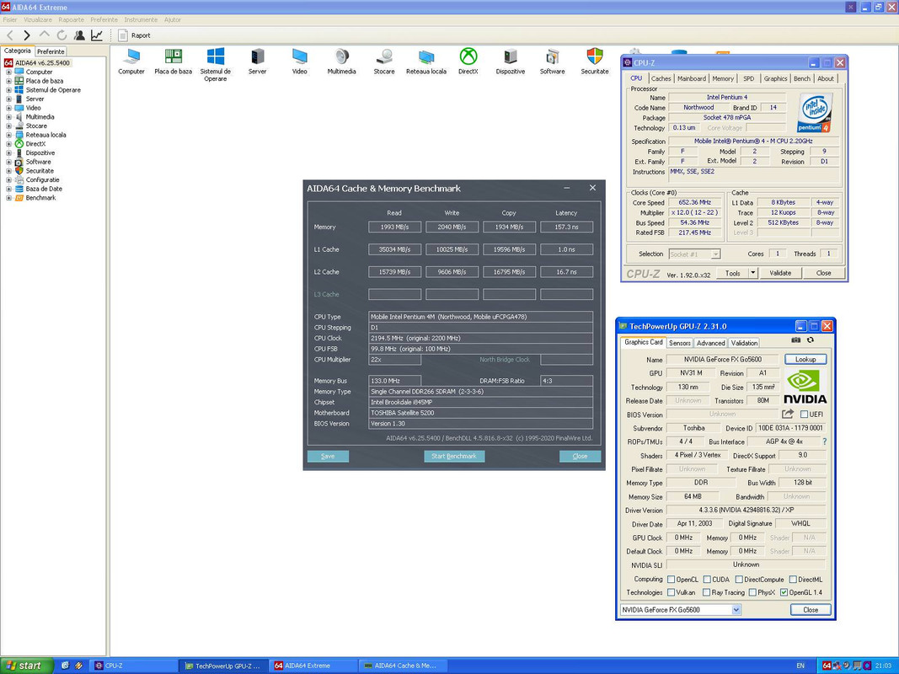Open the Computer category icon
This screenshot has height=674, width=899.
coord(131,62)
